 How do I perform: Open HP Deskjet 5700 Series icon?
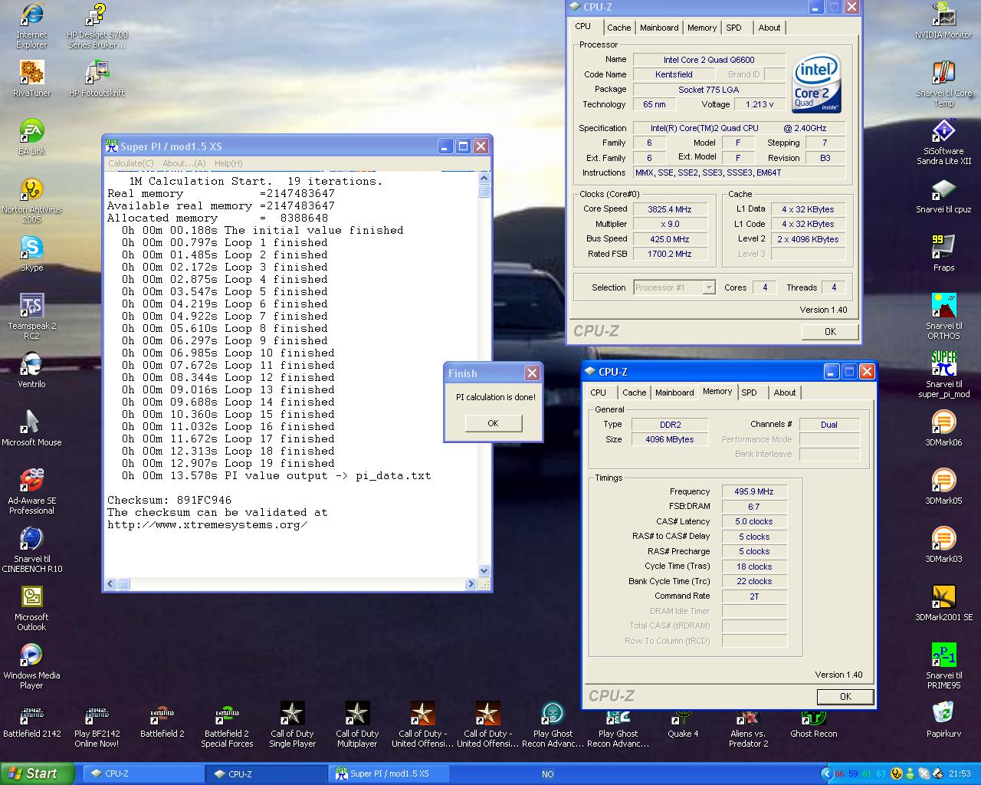coord(97,25)
